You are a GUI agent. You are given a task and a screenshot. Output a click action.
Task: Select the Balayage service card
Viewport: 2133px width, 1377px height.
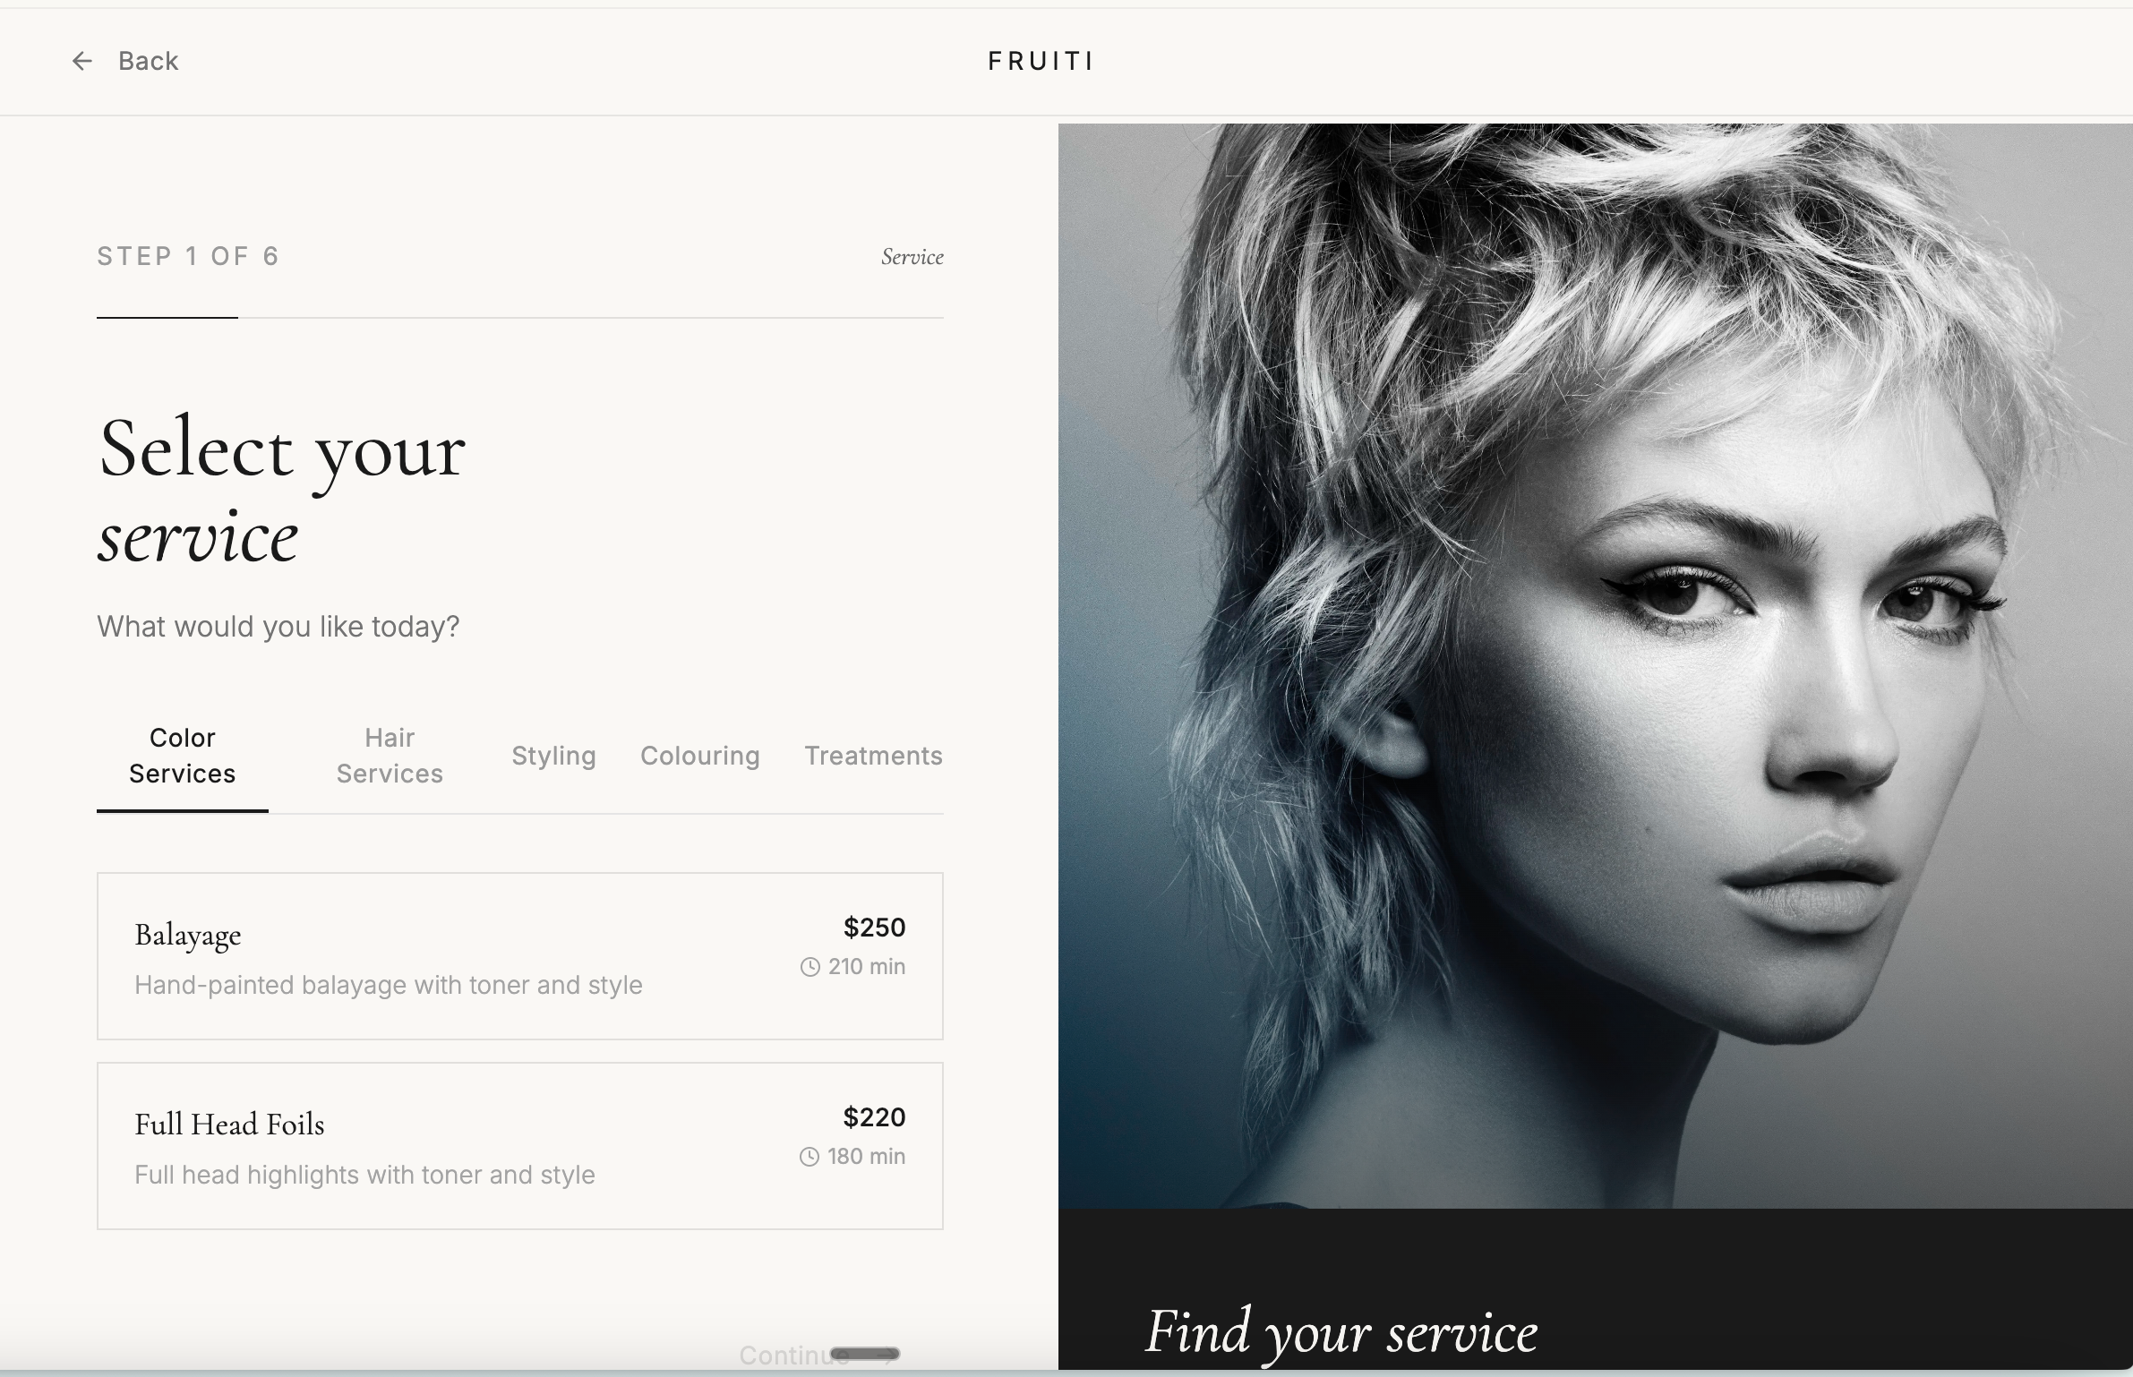pos(520,956)
